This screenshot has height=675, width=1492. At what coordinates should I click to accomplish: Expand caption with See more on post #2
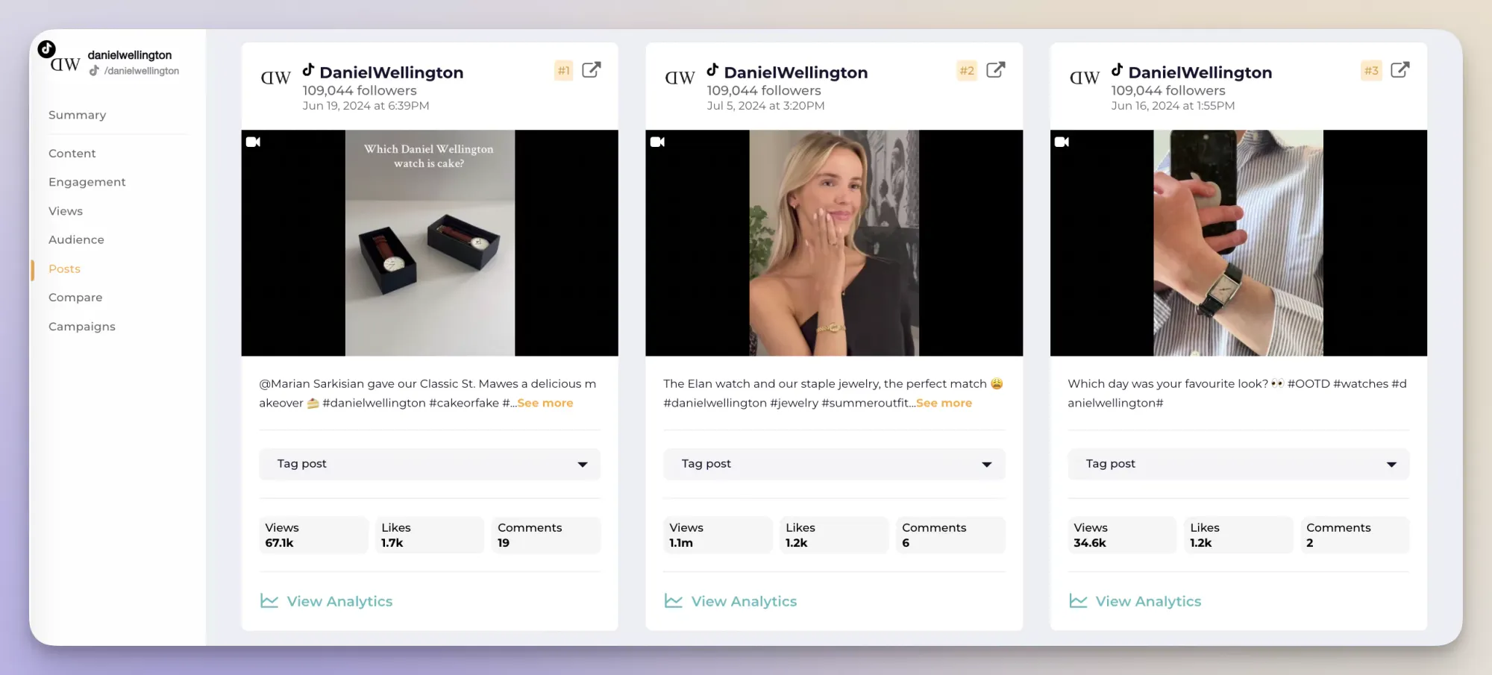(x=944, y=403)
